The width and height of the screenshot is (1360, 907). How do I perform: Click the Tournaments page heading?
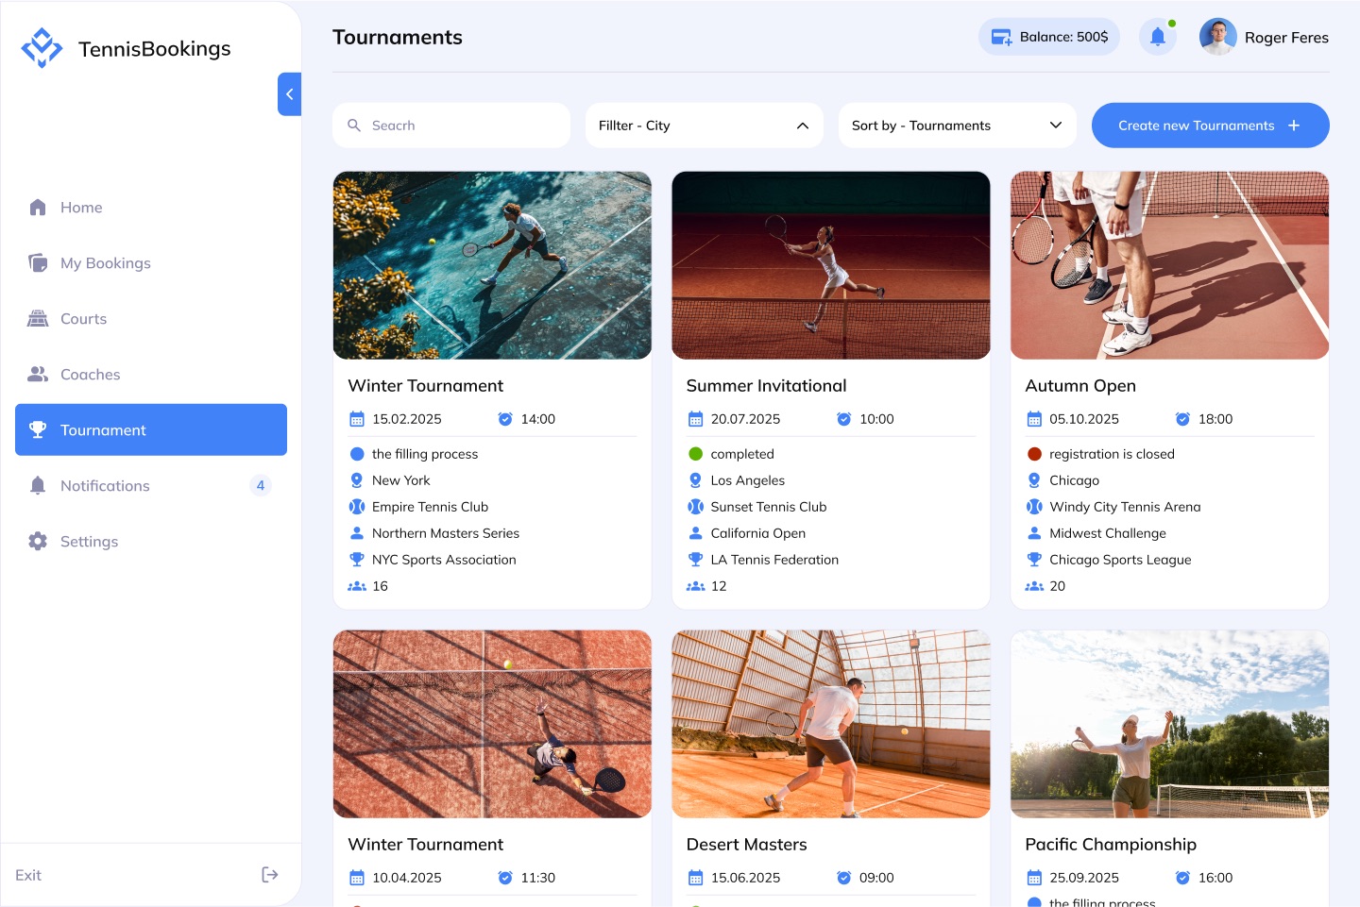pos(398,38)
